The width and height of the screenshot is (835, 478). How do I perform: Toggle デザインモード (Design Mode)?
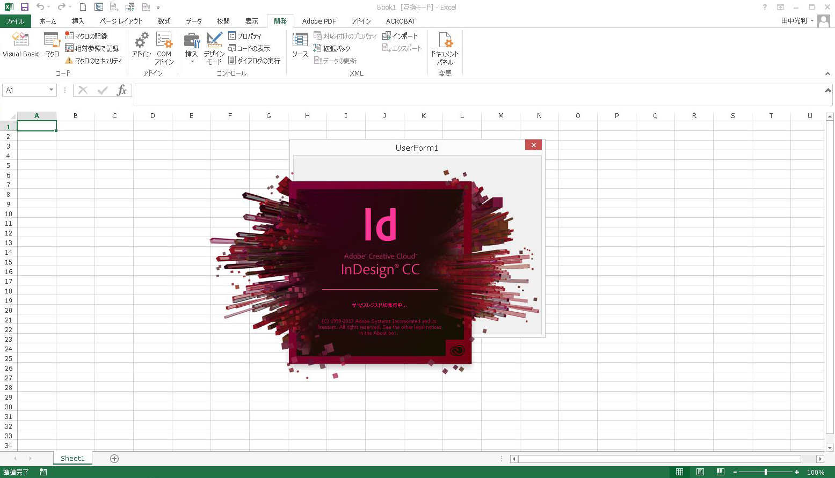click(214, 48)
